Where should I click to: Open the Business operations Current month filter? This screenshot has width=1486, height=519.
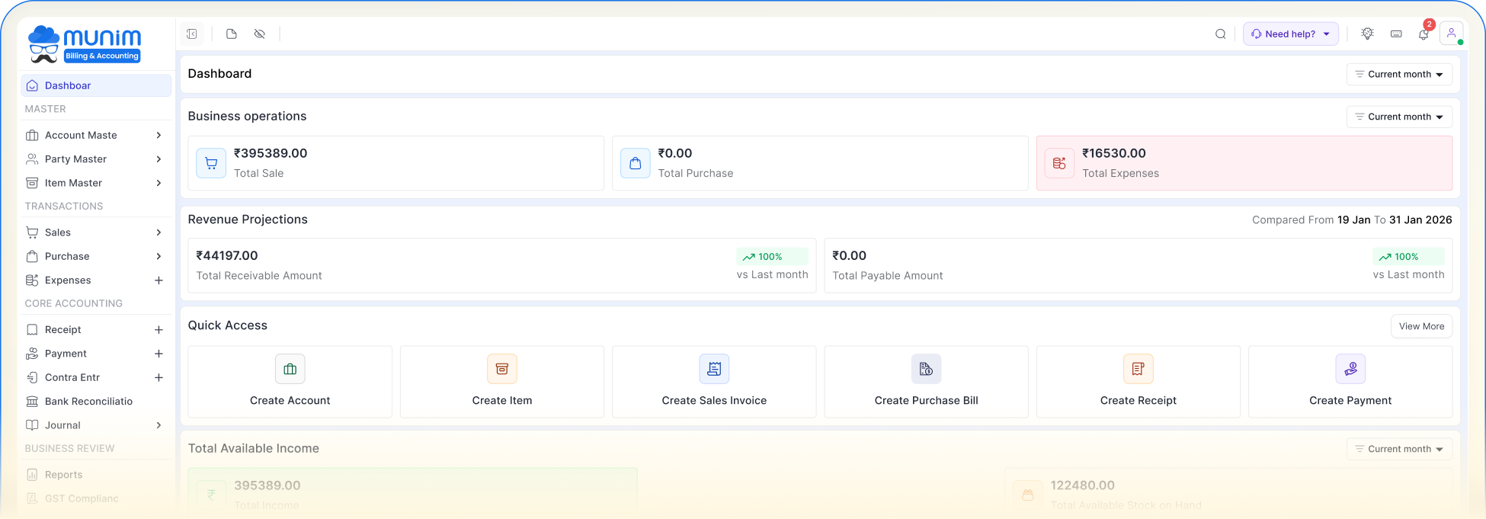click(x=1399, y=117)
